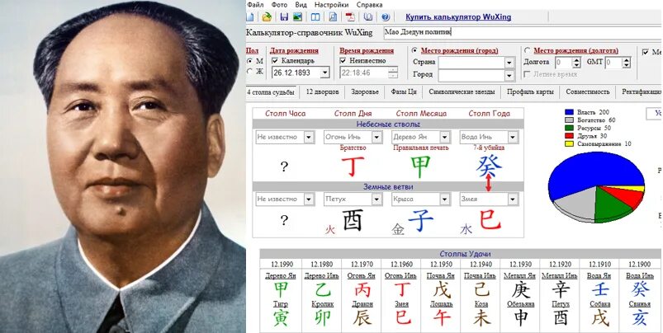This screenshot has height=333, width=663.
Task: Open the Справка menu
Action: pos(369,5)
